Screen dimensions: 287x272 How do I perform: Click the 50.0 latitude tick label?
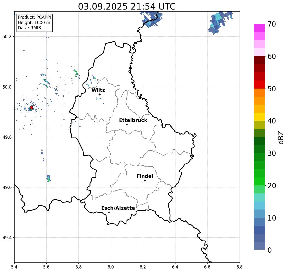point(7,87)
